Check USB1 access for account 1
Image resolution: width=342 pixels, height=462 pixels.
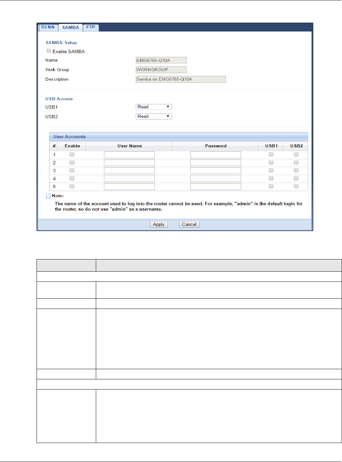tap(271, 154)
